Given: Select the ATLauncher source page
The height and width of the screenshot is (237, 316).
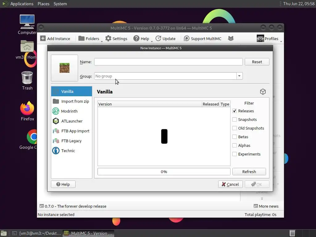Looking at the screenshot, I should click(72, 121).
